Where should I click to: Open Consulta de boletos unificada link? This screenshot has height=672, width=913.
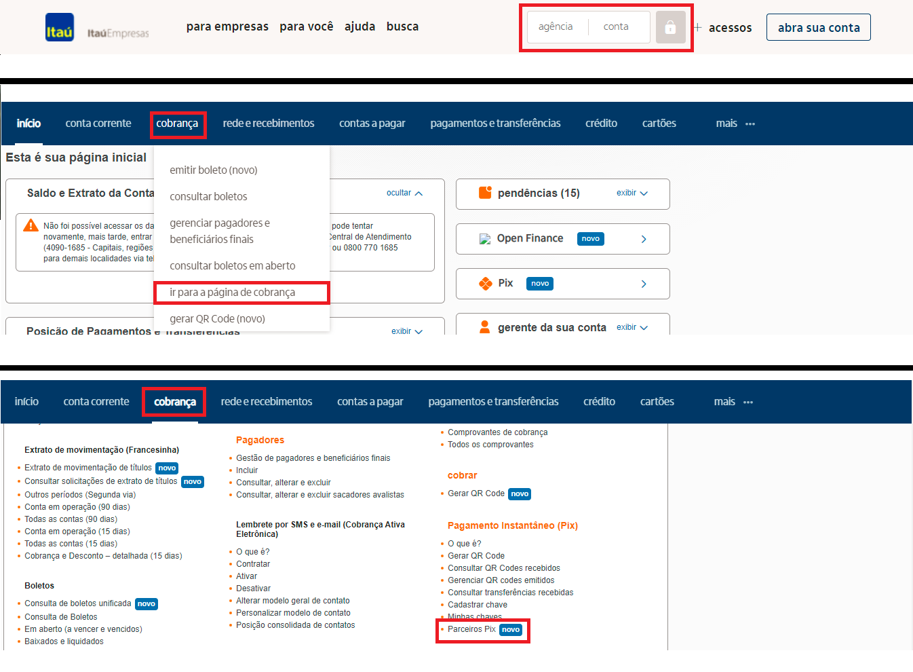78,603
